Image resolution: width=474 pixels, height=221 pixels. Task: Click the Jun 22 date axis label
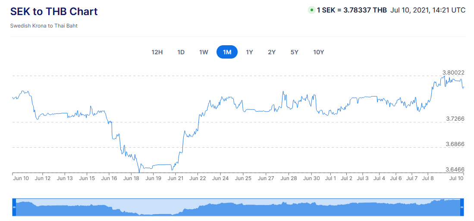(198, 178)
